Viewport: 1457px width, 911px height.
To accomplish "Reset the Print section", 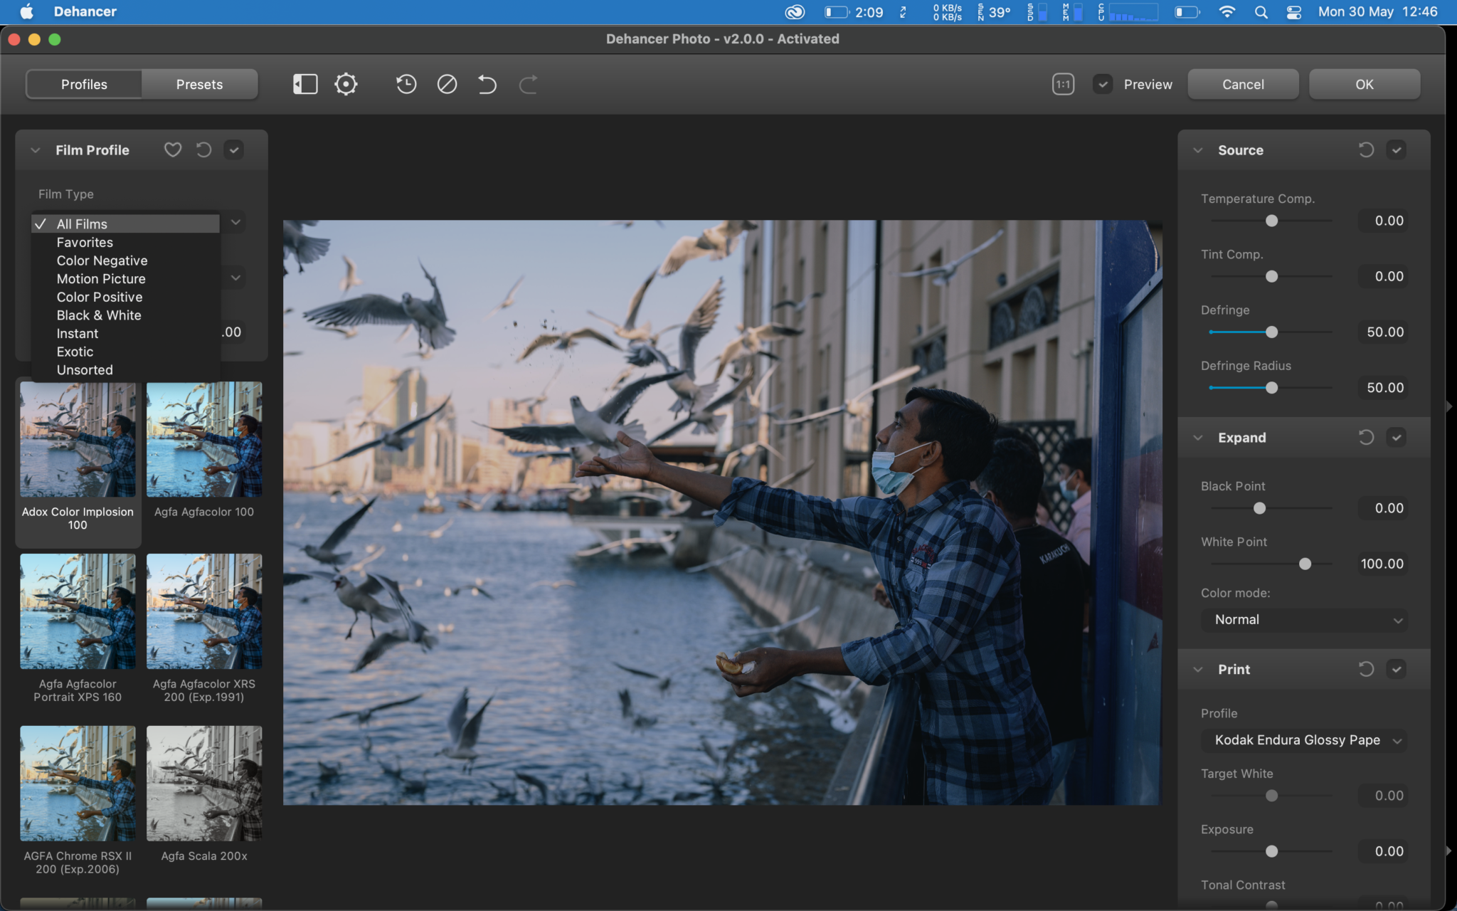I will (x=1366, y=669).
